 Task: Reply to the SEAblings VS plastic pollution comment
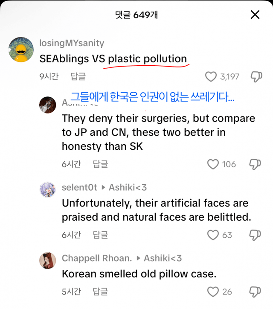pos(78,76)
